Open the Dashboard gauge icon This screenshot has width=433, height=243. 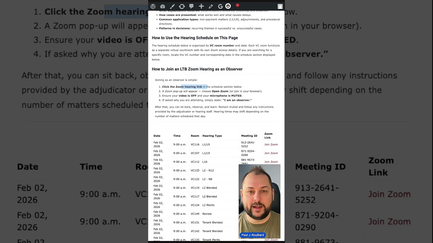pos(163,6)
